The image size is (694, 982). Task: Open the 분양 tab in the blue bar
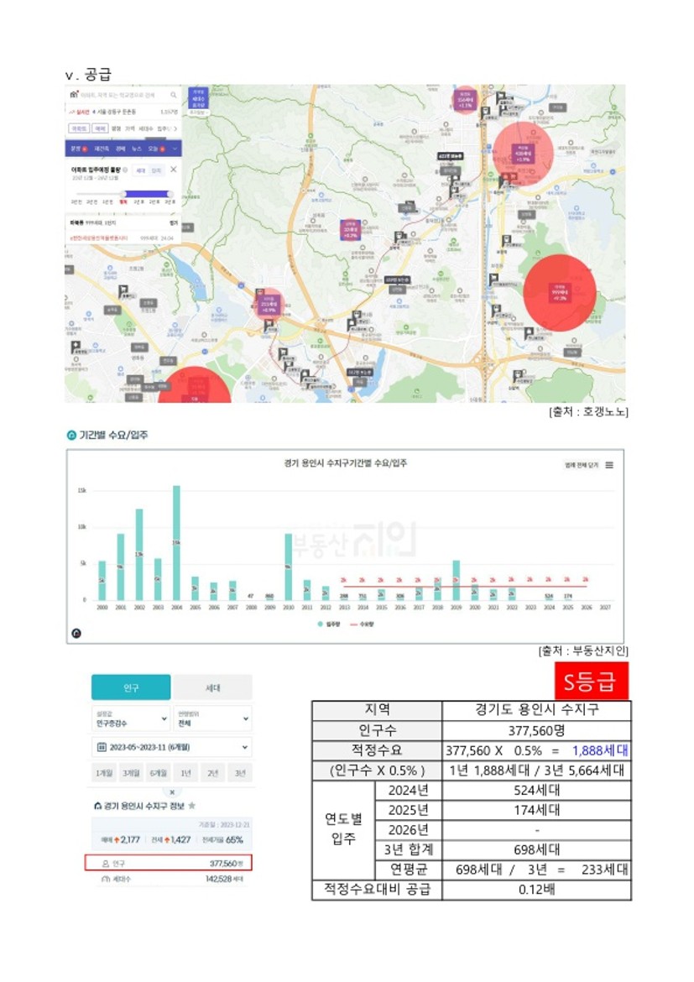[78, 149]
